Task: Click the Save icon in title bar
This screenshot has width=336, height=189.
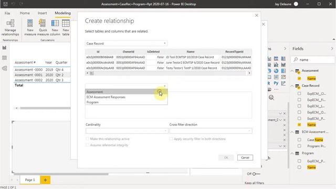Action: point(6,4)
